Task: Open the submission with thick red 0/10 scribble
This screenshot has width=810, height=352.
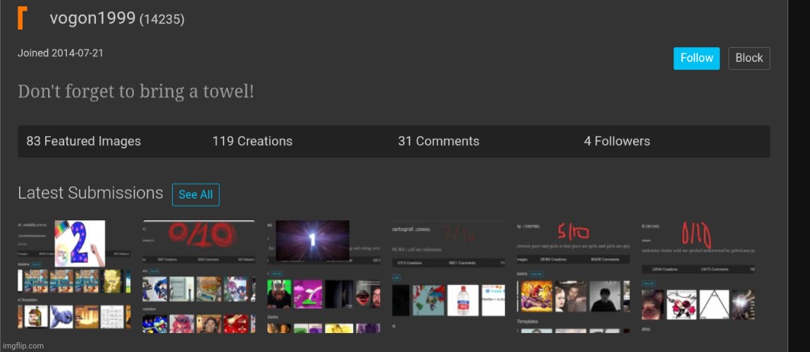Action: (x=199, y=276)
